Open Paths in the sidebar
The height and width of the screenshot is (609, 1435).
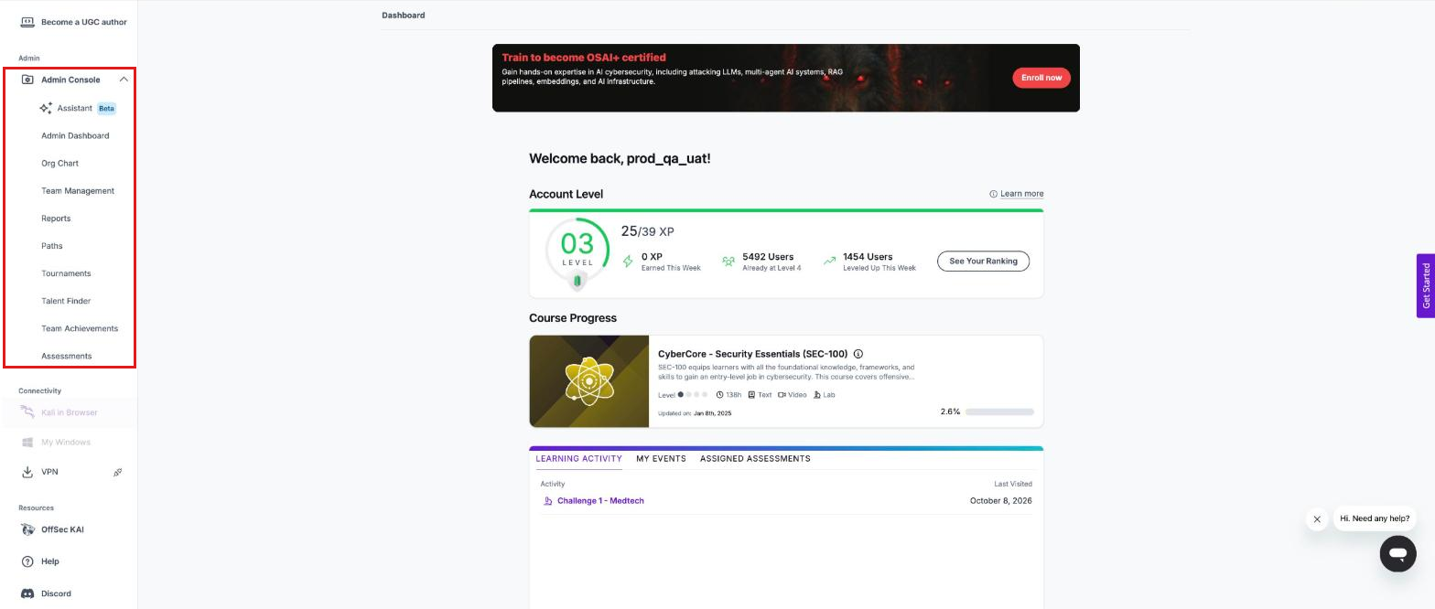52,245
